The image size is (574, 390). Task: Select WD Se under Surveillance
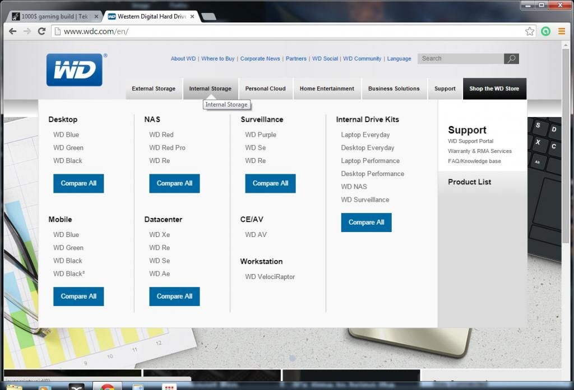(256, 148)
